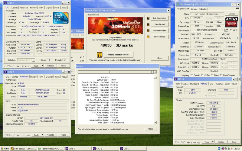Click the GPU name field ATI Radeon HD 3800 Series

point(207,14)
